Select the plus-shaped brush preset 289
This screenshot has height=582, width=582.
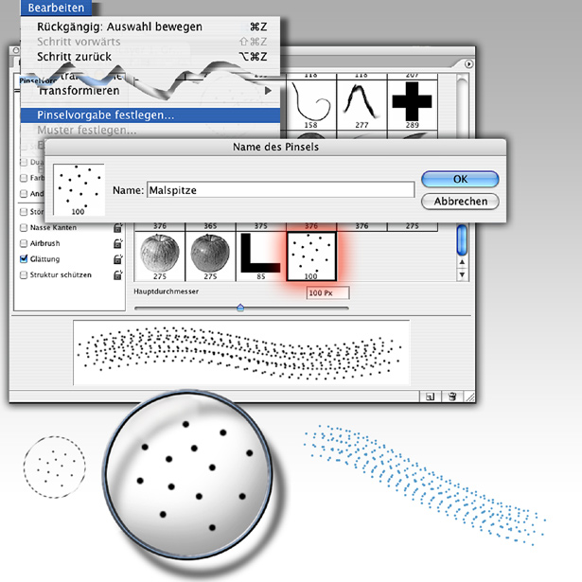tap(412, 104)
